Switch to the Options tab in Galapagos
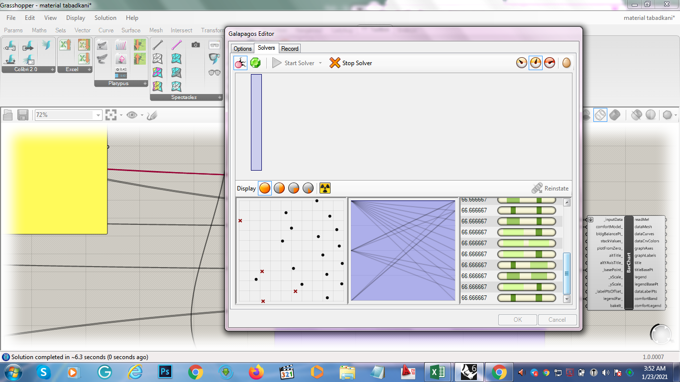Screen dimensions: 680x382 tap(243, 48)
